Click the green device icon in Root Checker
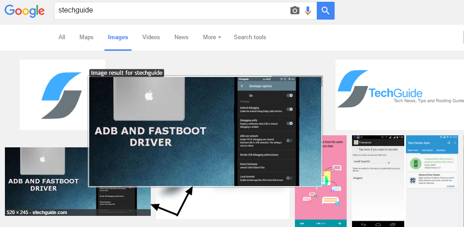464x227 pixels. point(415,163)
